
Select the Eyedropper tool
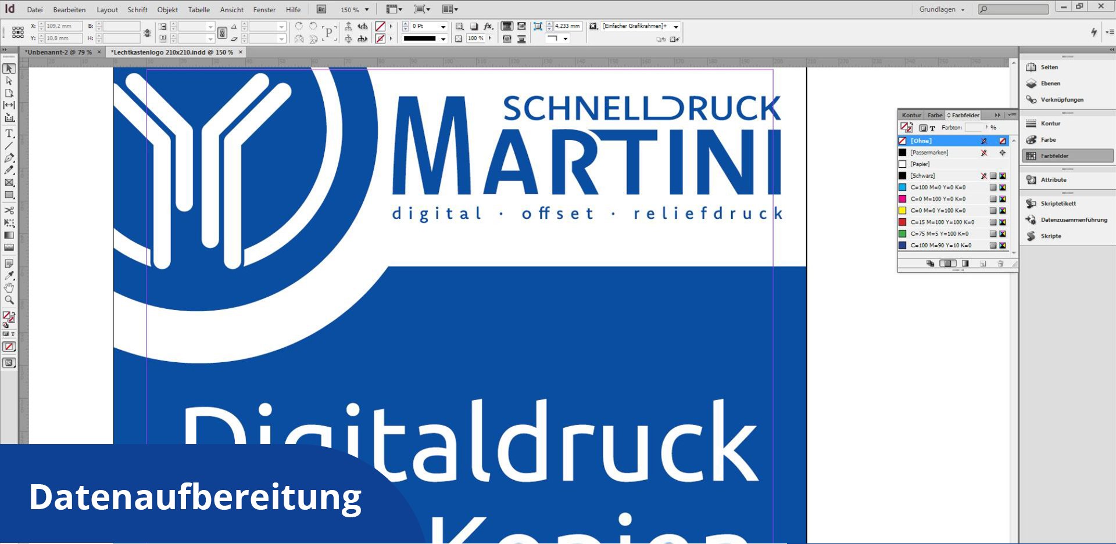(x=9, y=276)
